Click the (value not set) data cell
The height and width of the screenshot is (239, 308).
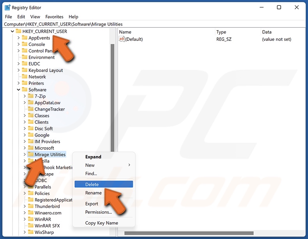click(276, 39)
